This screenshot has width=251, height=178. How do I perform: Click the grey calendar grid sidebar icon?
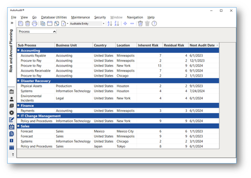[11, 92]
